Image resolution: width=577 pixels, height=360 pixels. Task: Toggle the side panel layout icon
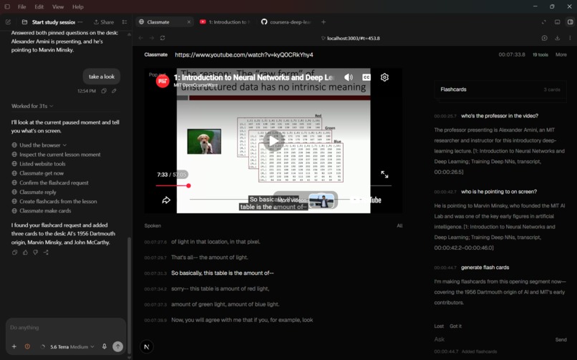[570, 22]
